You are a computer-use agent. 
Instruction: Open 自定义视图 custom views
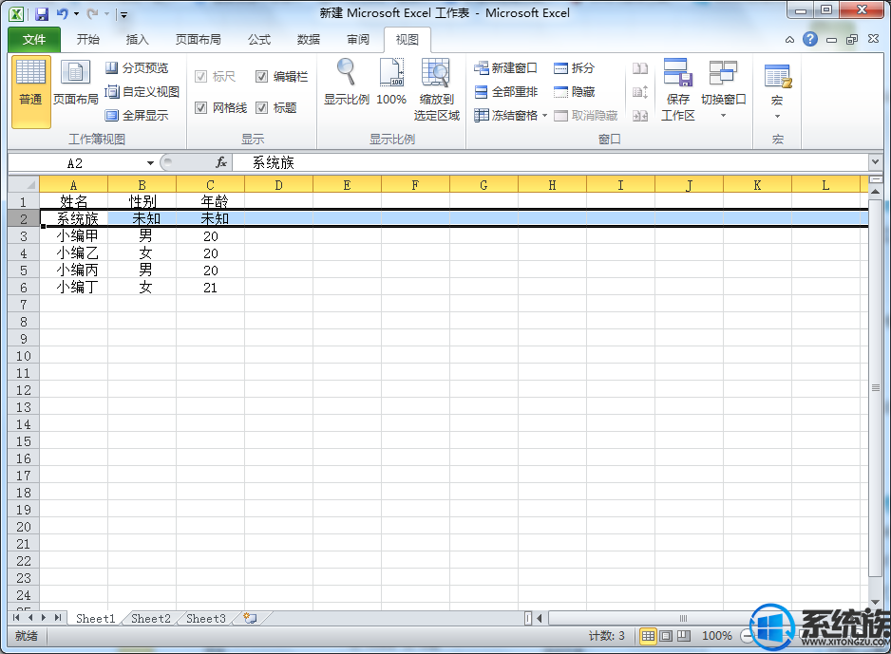click(142, 91)
